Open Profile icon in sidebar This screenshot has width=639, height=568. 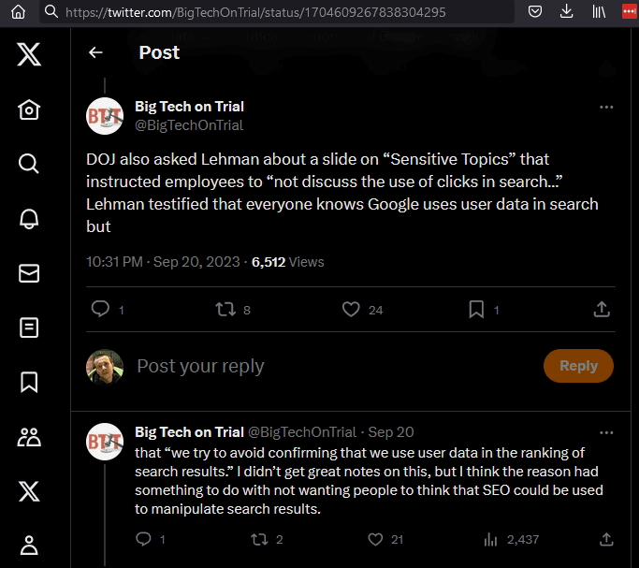(29, 544)
